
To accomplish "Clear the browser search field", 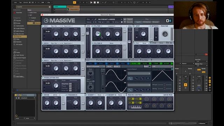I will click(x=50, y=7).
